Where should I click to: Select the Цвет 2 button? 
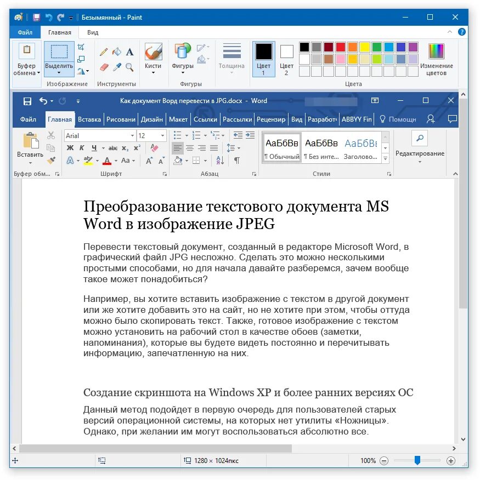point(286,59)
